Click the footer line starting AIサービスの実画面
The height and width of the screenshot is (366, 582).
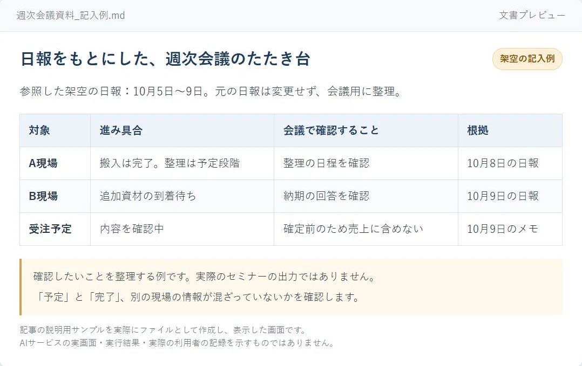[x=178, y=343]
